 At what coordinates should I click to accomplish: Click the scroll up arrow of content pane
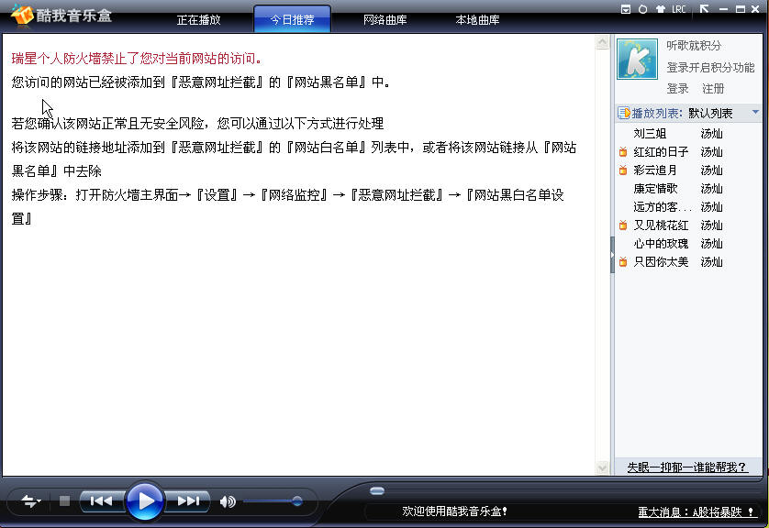pos(602,42)
